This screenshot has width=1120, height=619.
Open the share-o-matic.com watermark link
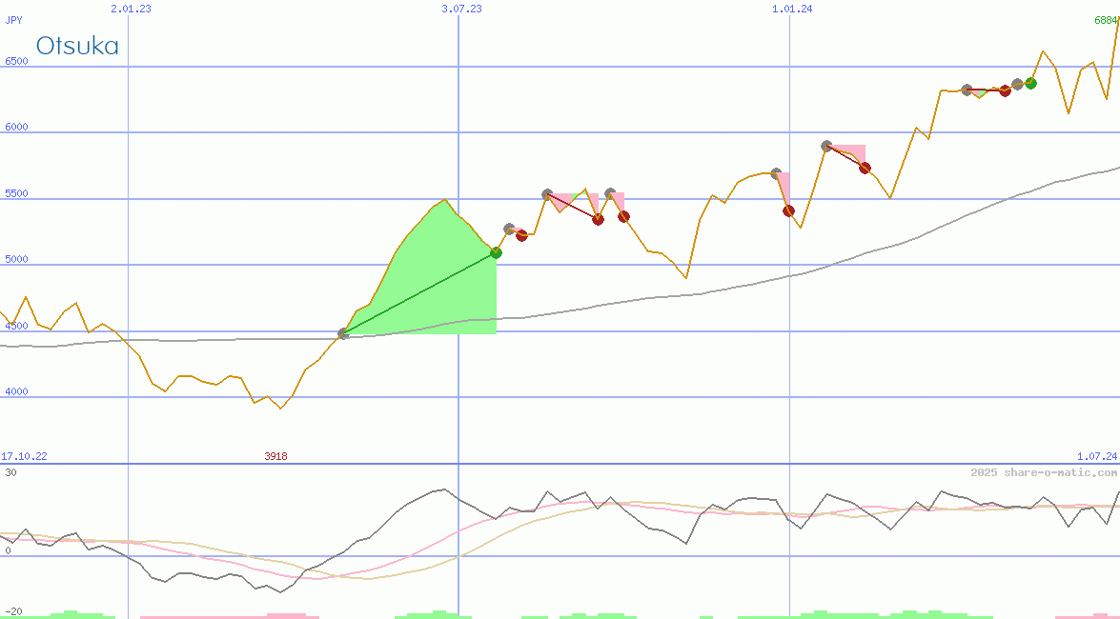pyautogui.click(x=1044, y=472)
